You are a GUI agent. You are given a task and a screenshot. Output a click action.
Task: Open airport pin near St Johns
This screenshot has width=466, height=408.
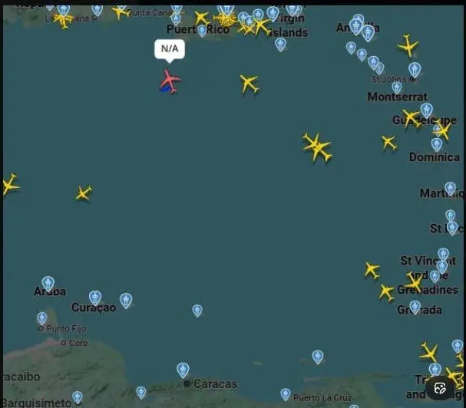tap(415, 70)
